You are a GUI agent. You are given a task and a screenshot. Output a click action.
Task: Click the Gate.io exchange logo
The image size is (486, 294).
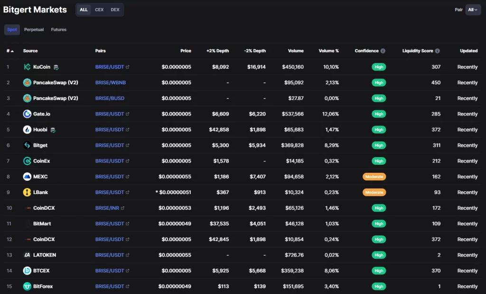[27, 114]
